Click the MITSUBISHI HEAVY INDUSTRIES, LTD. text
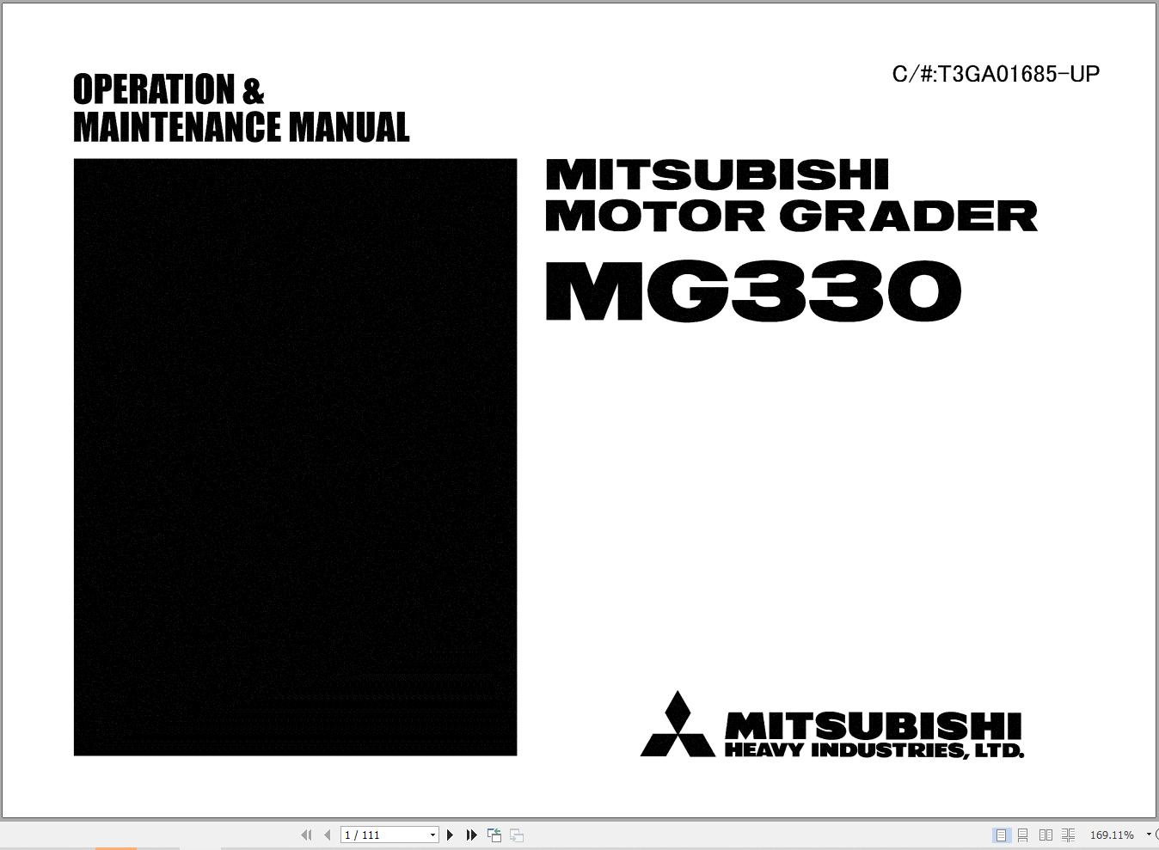 [874, 735]
